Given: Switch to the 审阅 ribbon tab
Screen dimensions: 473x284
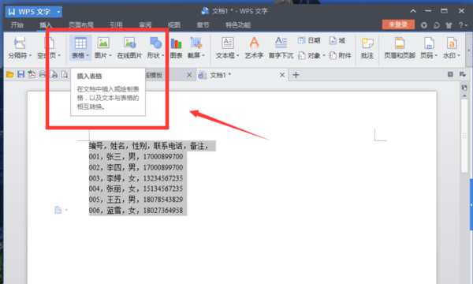Looking at the screenshot, I should [145, 25].
